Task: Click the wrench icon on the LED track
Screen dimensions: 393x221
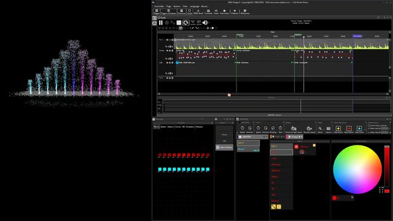Action: coord(166,74)
